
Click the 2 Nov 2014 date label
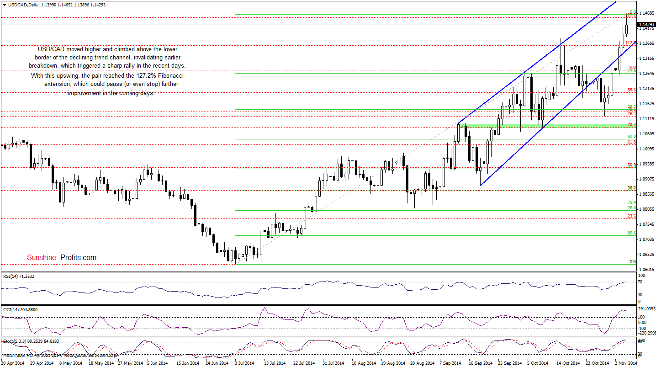pos(625,363)
